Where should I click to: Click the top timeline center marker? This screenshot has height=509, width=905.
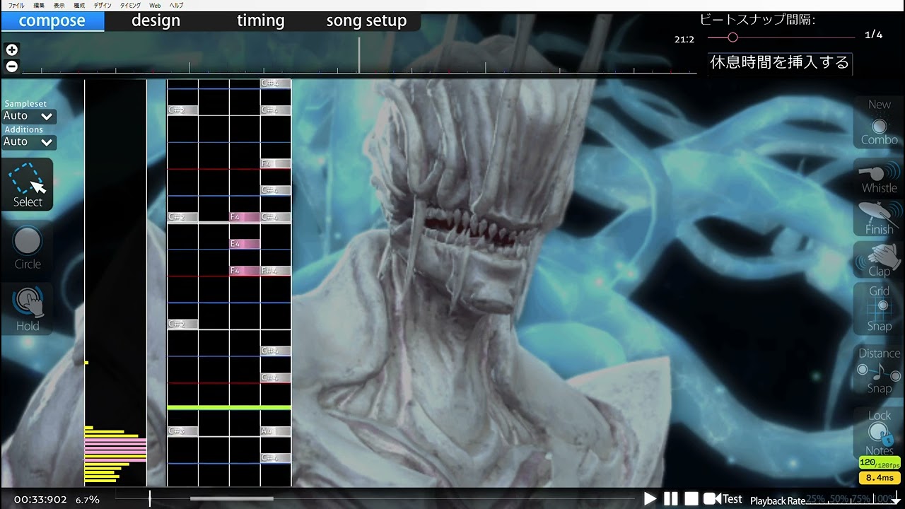[x=359, y=54]
